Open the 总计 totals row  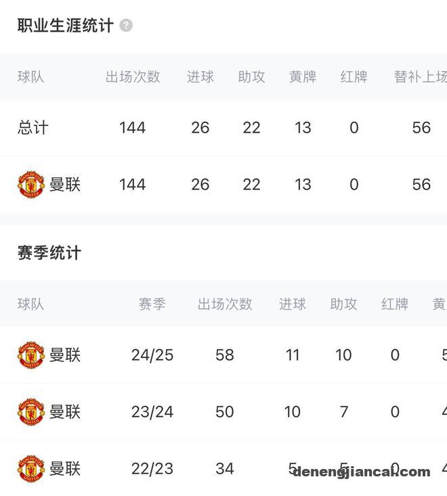pos(223,127)
